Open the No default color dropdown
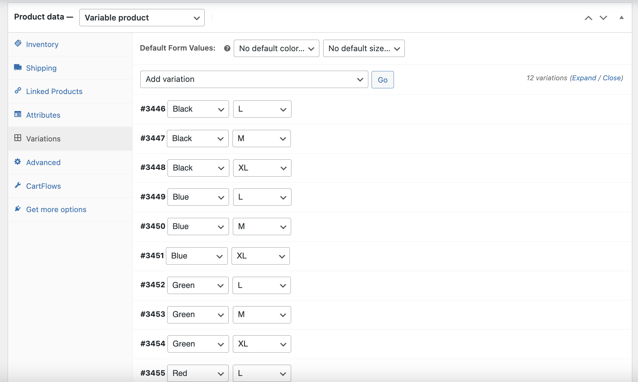The height and width of the screenshot is (382, 638). [276, 48]
